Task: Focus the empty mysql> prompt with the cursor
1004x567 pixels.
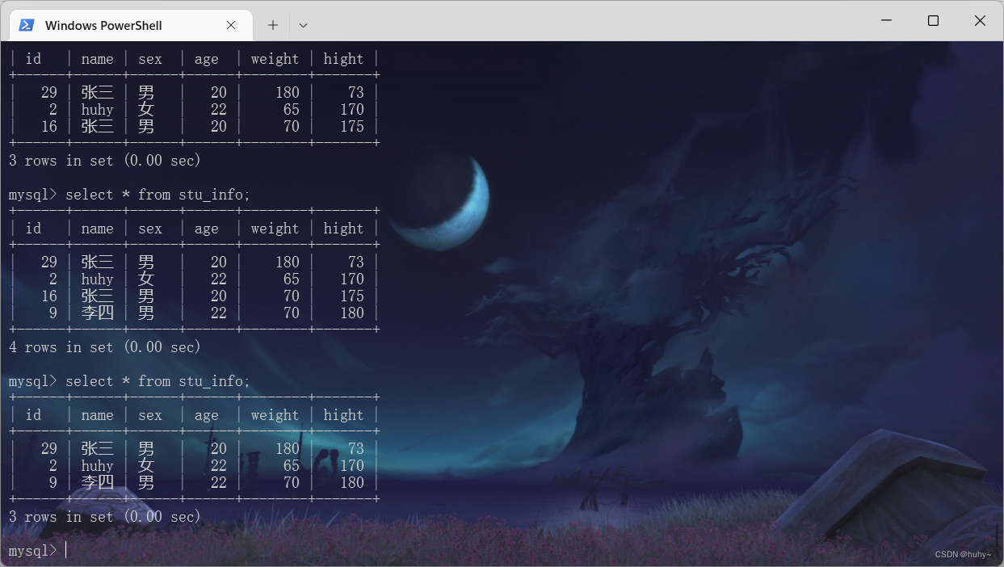Action: coord(36,550)
